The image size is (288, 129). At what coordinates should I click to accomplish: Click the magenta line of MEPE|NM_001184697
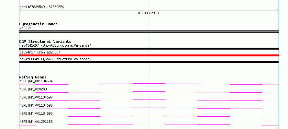click(149, 100)
